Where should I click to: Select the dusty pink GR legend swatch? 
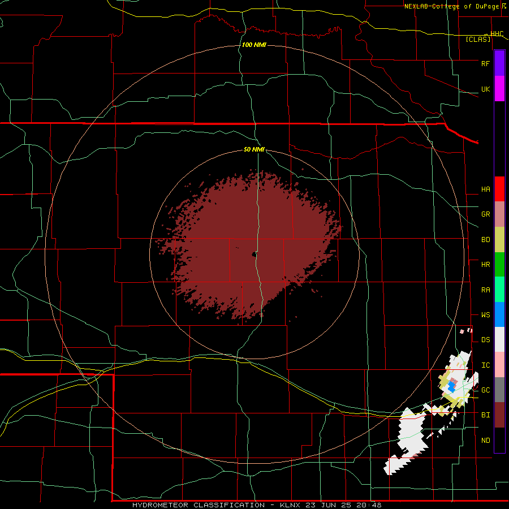pyautogui.click(x=499, y=214)
